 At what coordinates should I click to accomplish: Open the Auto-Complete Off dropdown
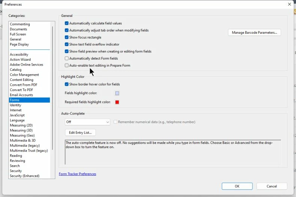pos(88,122)
